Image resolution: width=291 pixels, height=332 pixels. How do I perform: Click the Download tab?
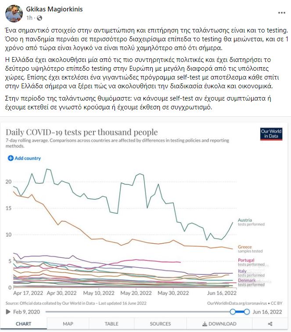coord(219,324)
